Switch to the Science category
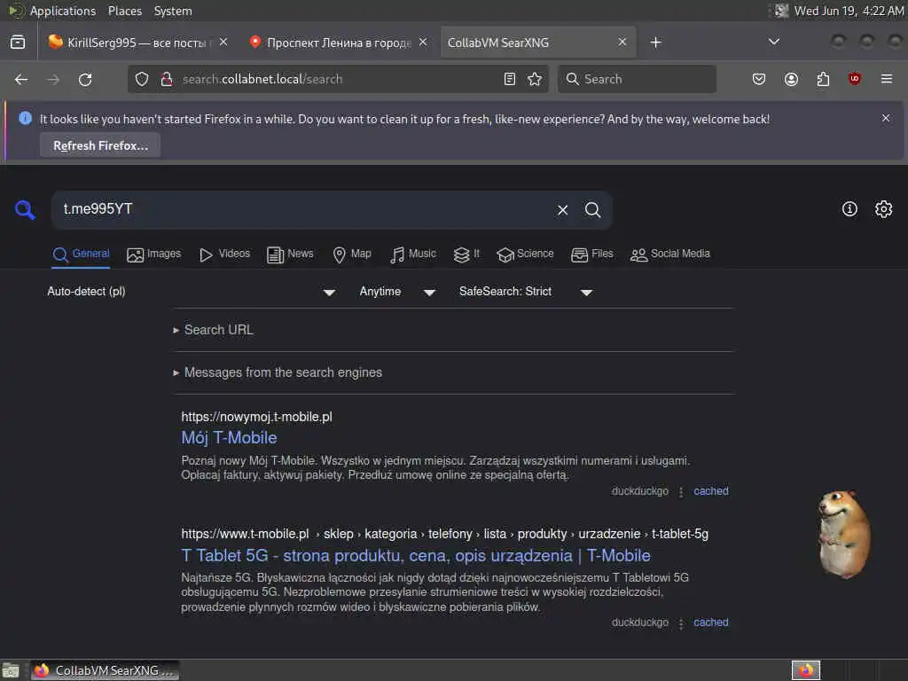This screenshot has height=681, width=908. pyautogui.click(x=525, y=254)
